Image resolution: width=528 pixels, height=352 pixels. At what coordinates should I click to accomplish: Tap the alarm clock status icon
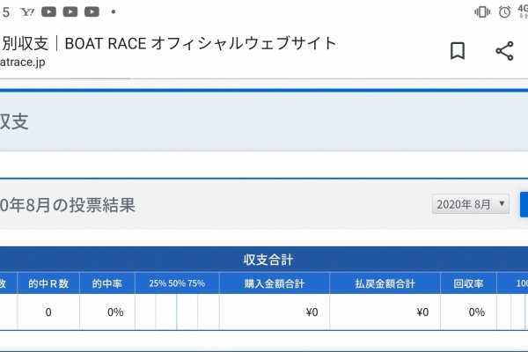[504, 11]
